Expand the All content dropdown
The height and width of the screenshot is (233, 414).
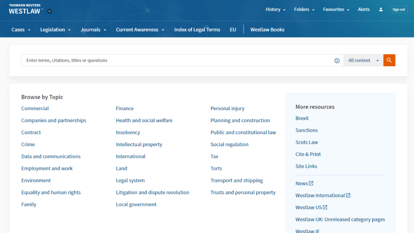tap(363, 61)
